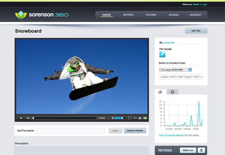This screenshot has height=155, width=225.
Task: Click the Flash file type icon
Action: pos(162,55)
